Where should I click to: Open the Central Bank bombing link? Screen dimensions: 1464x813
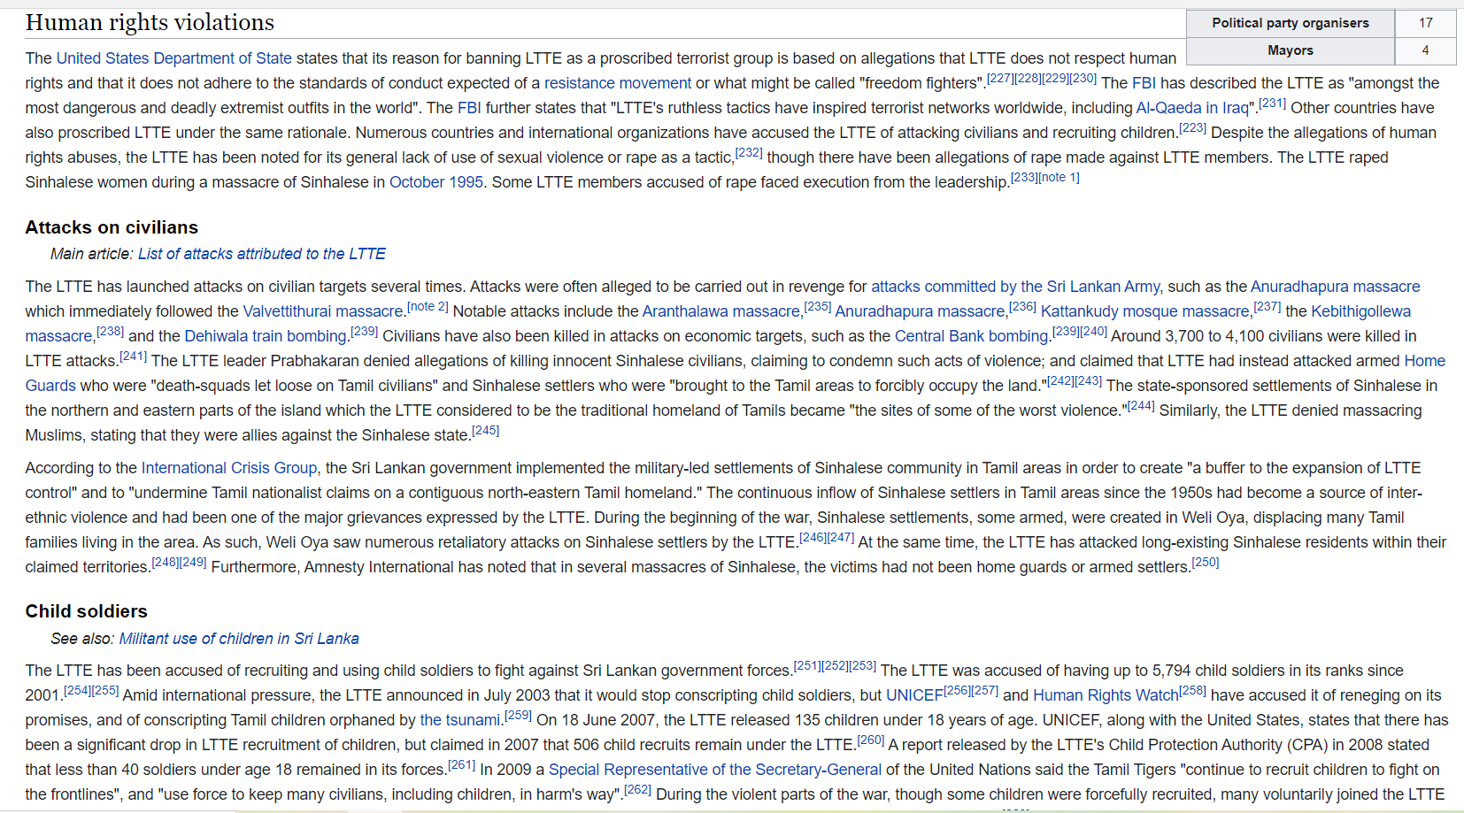[971, 336]
